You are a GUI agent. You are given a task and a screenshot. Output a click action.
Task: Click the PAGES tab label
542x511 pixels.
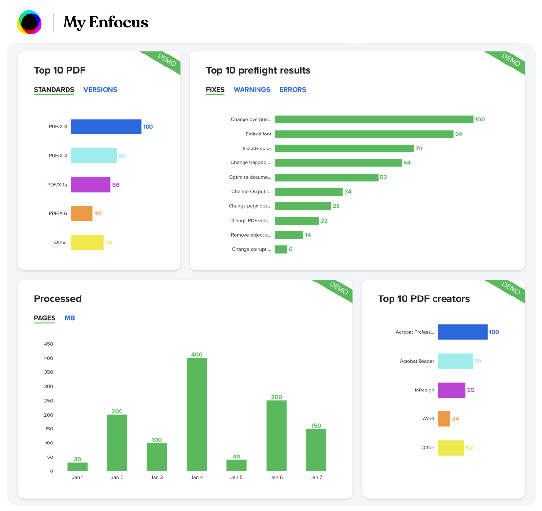[44, 318]
